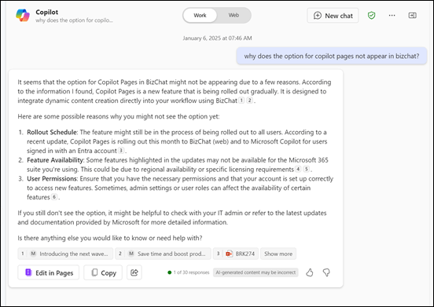Click the Copilot logo icon
434x307 pixels.
[23, 15]
